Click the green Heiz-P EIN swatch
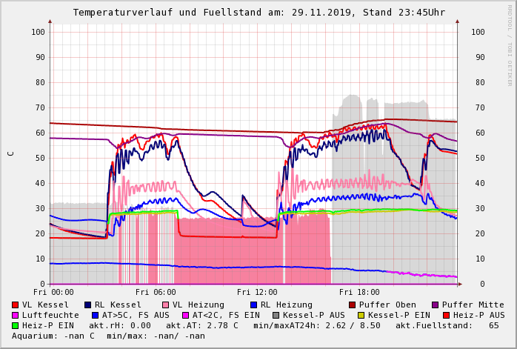The image size is (517, 349). pos(15,325)
